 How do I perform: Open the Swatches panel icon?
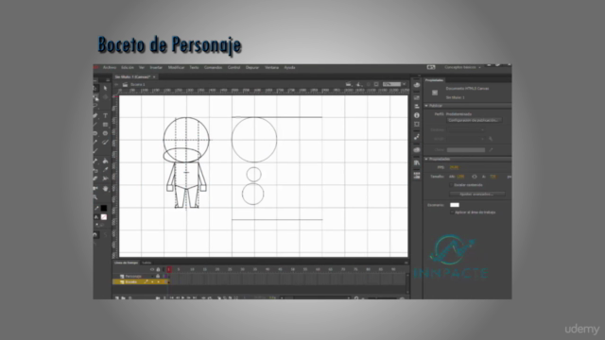coord(417,98)
